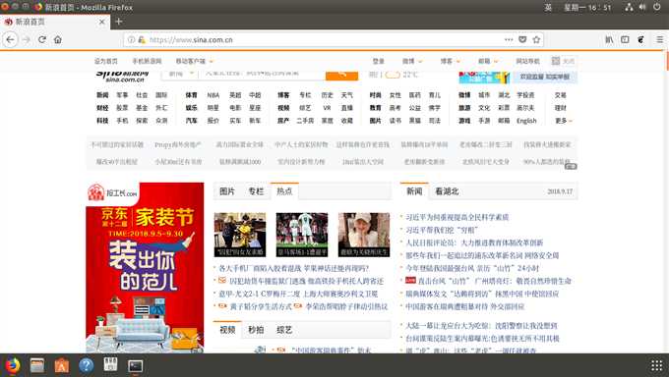Reload the current page
The width and height of the screenshot is (669, 377).
click(x=41, y=39)
